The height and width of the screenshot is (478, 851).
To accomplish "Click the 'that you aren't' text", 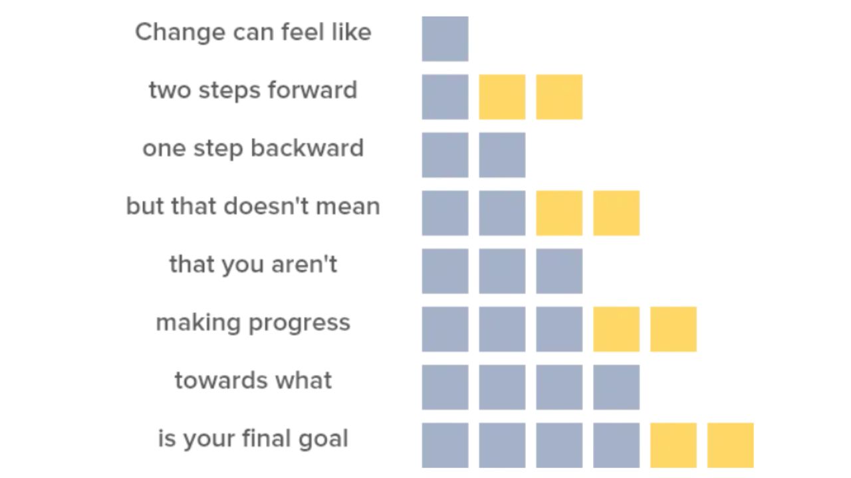I will coord(253,264).
